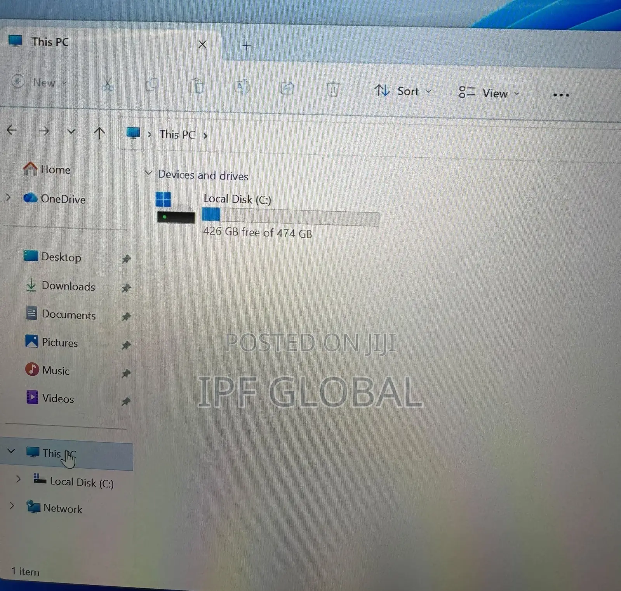Open Pictures in the sidebar
621x591 pixels.
[x=52, y=342]
